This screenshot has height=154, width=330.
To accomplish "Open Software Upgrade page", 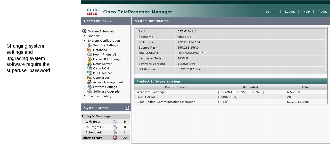I will click(106, 92).
